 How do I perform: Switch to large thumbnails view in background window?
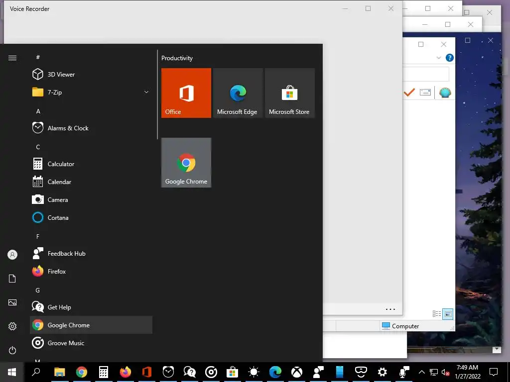pos(448,314)
